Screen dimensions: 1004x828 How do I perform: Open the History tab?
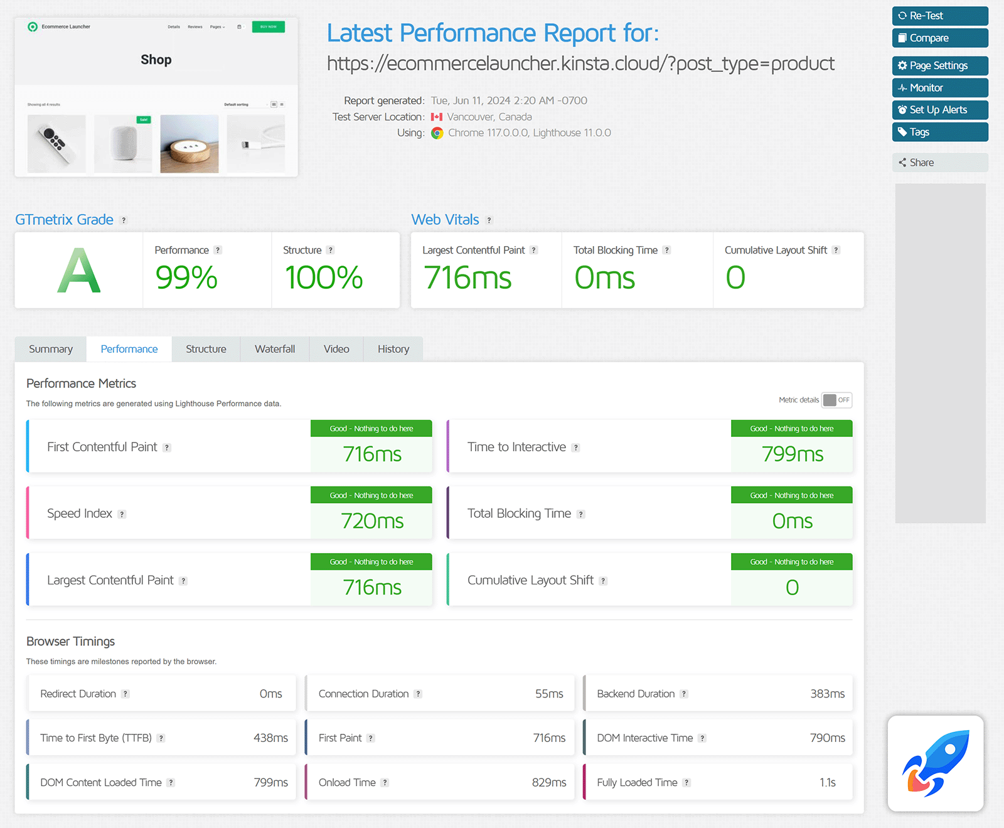tap(393, 349)
